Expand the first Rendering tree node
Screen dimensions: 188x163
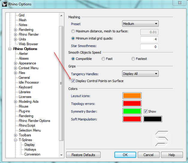point(15,30)
